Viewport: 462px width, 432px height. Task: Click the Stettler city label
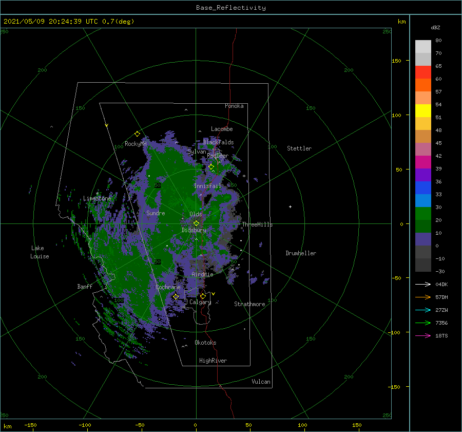(x=299, y=148)
